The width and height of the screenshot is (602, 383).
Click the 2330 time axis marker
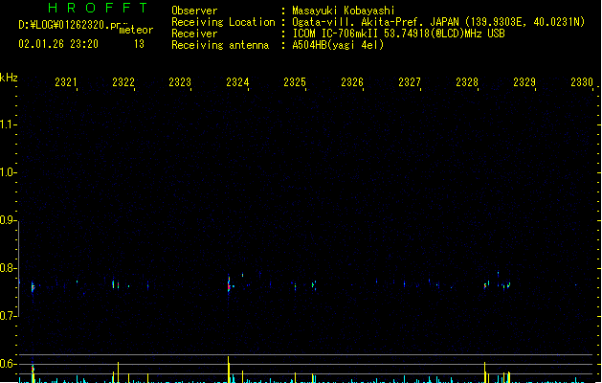[x=582, y=82]
